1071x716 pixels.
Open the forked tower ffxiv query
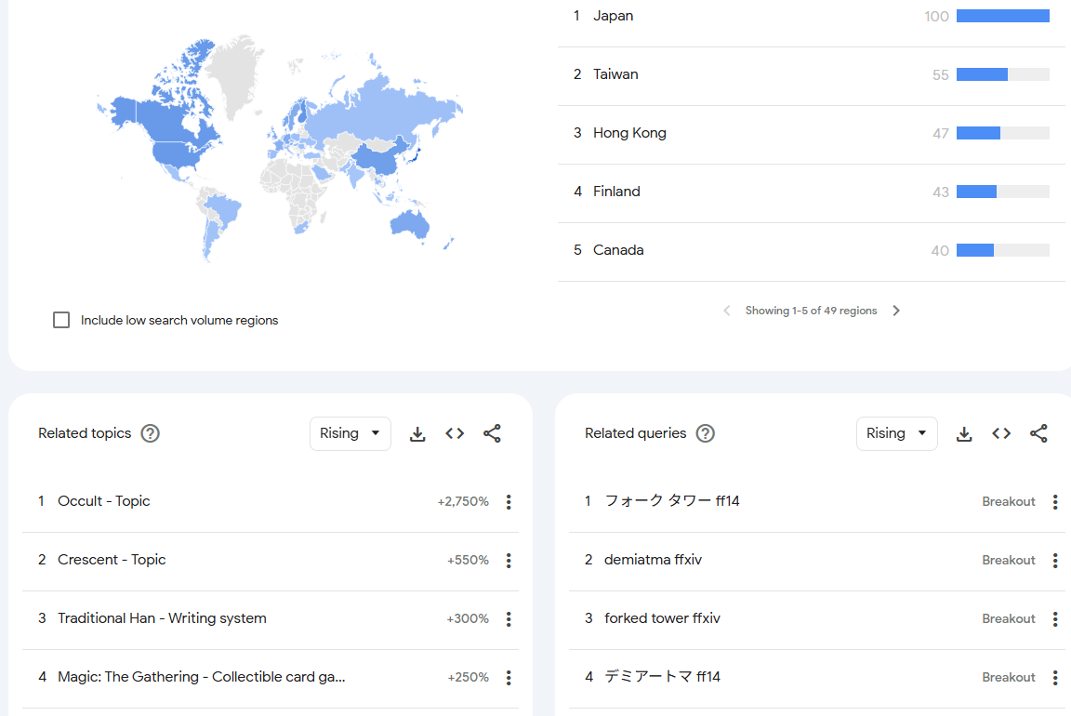663,618
